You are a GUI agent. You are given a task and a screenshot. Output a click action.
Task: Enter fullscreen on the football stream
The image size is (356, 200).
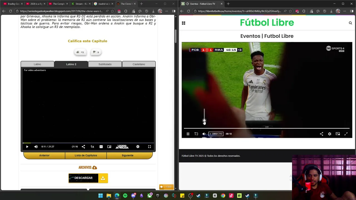(346, 134)
